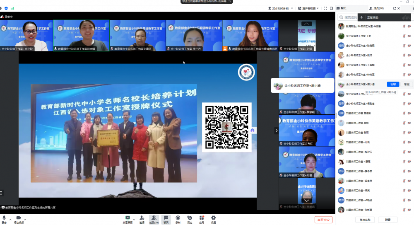Screen dimensions: 414x225
Task: Click the Record (录制) icon
Action: [x=178, y=219]
